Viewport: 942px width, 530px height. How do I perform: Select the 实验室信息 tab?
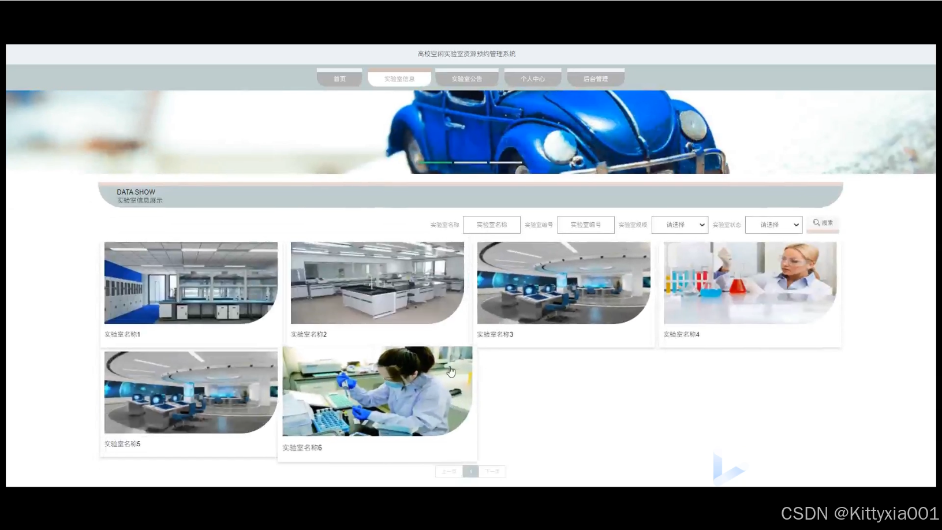(399, 79)
